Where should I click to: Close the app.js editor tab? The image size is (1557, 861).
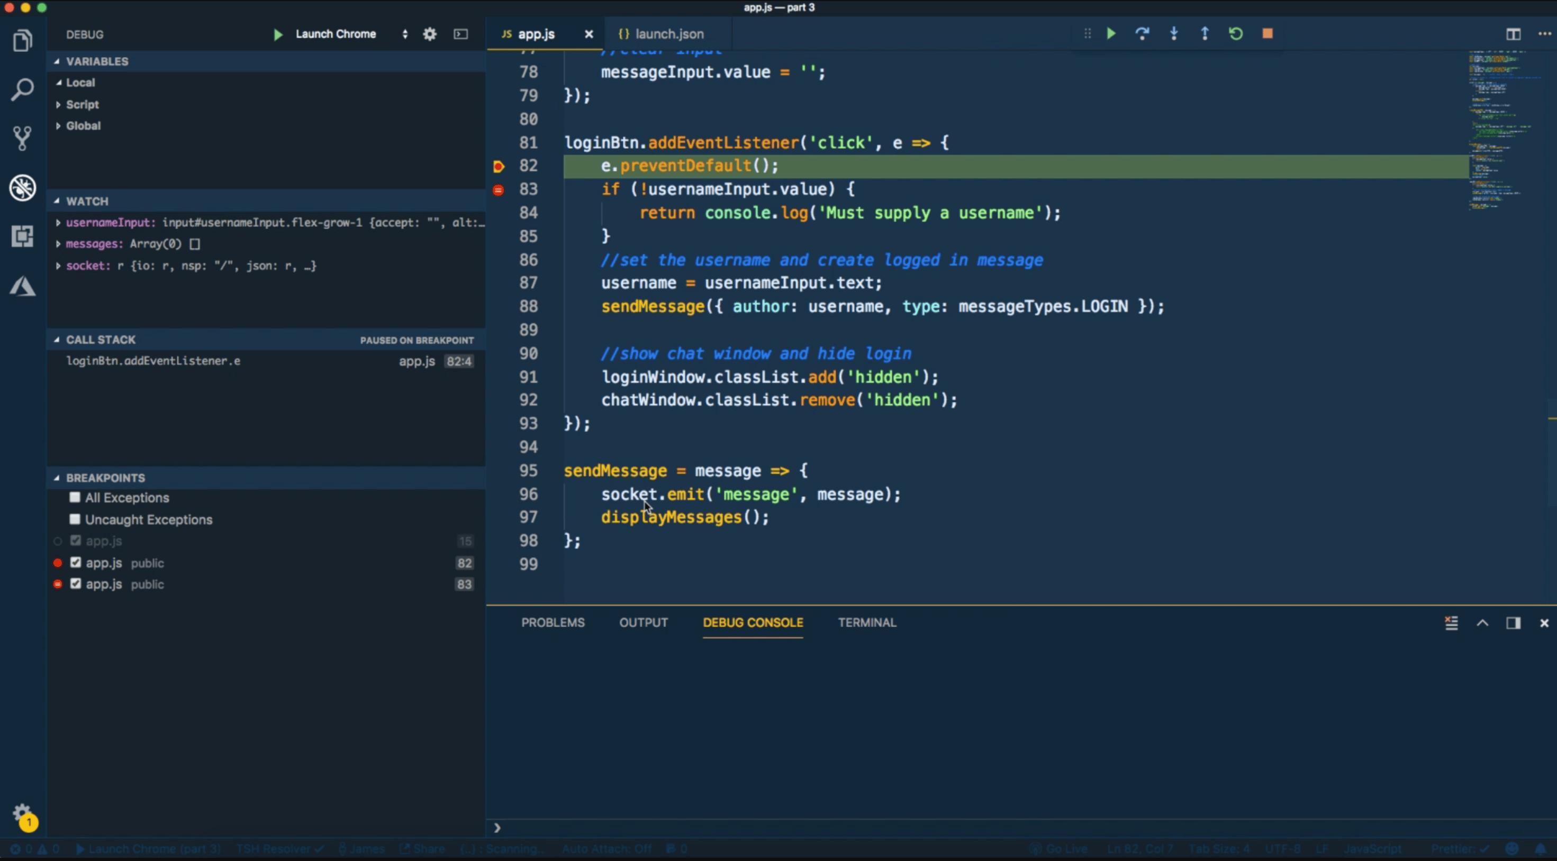(x=589, y=34)
